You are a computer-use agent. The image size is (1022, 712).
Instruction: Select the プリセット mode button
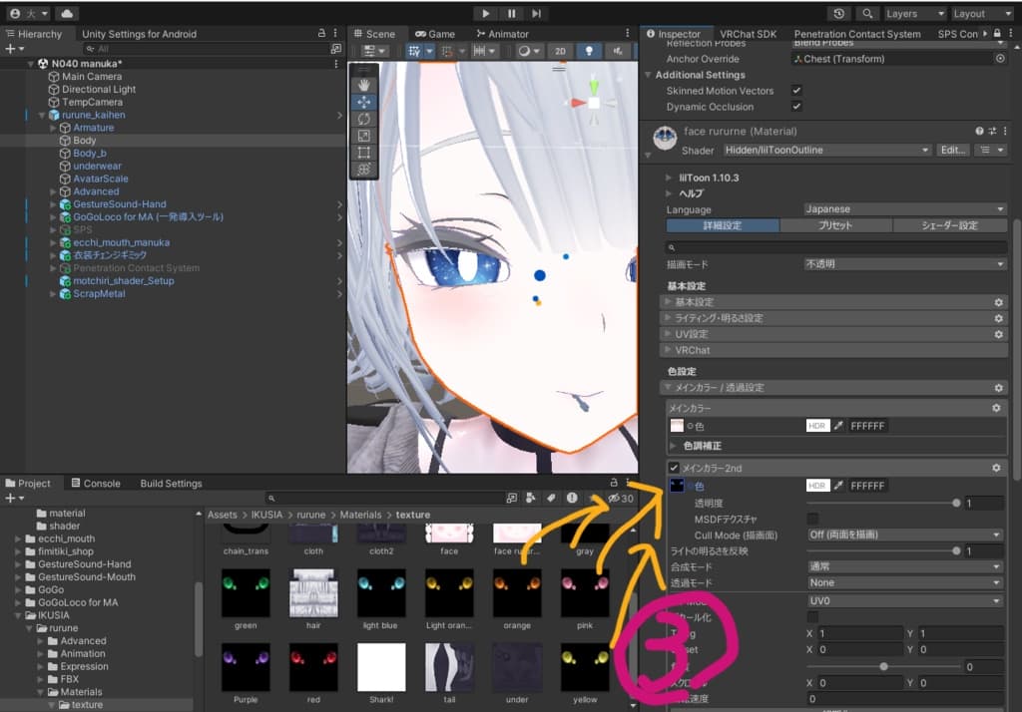coord(835,225)
